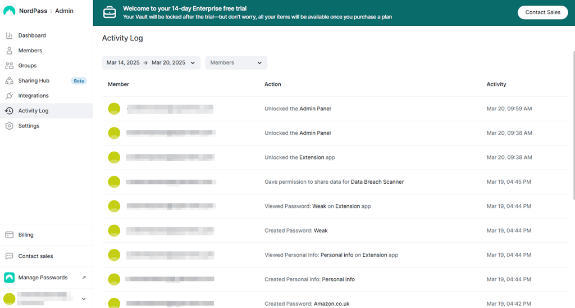Click "Created Password: Amazon.co.uk" entry
The image size is (575, 308).
point(307,304)
